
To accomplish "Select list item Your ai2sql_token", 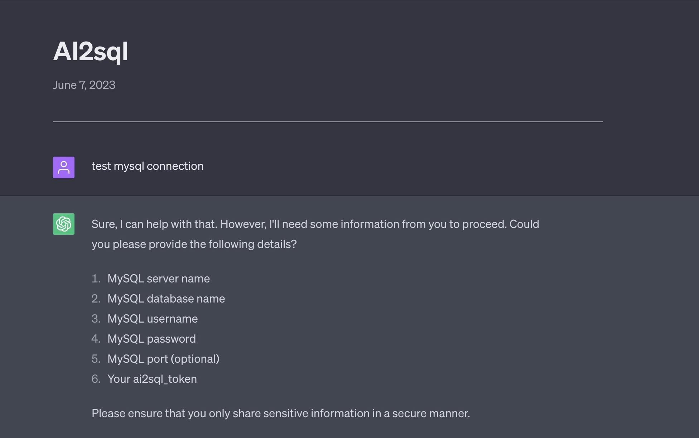I will pos(152,379).
